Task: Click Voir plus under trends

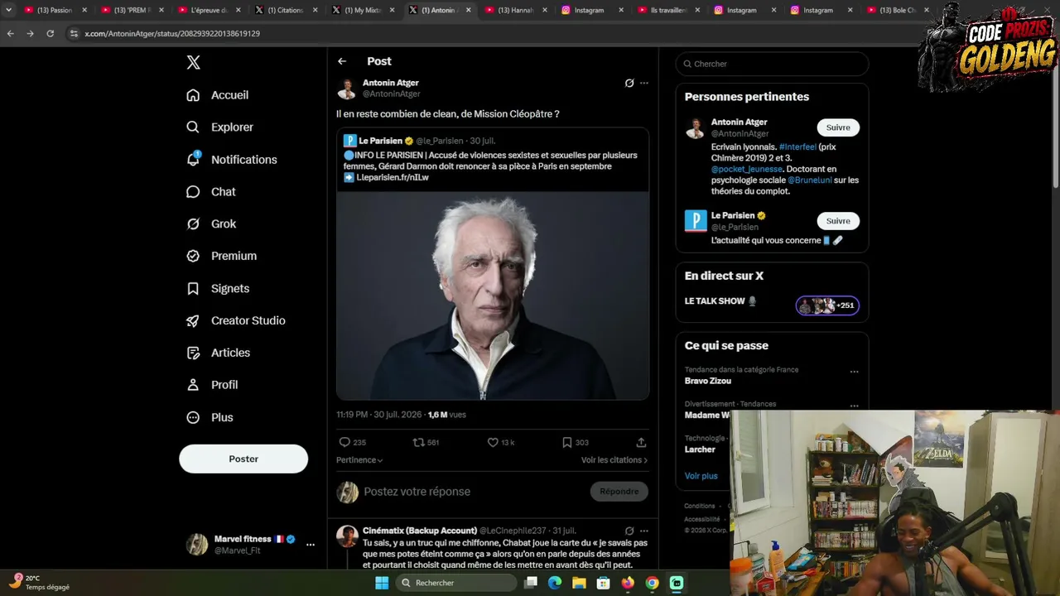Action: (701, 476)
